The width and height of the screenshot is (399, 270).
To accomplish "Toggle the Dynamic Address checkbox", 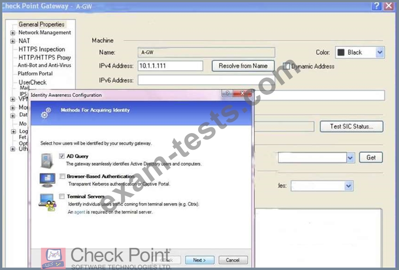I will [x=286, y=66].
